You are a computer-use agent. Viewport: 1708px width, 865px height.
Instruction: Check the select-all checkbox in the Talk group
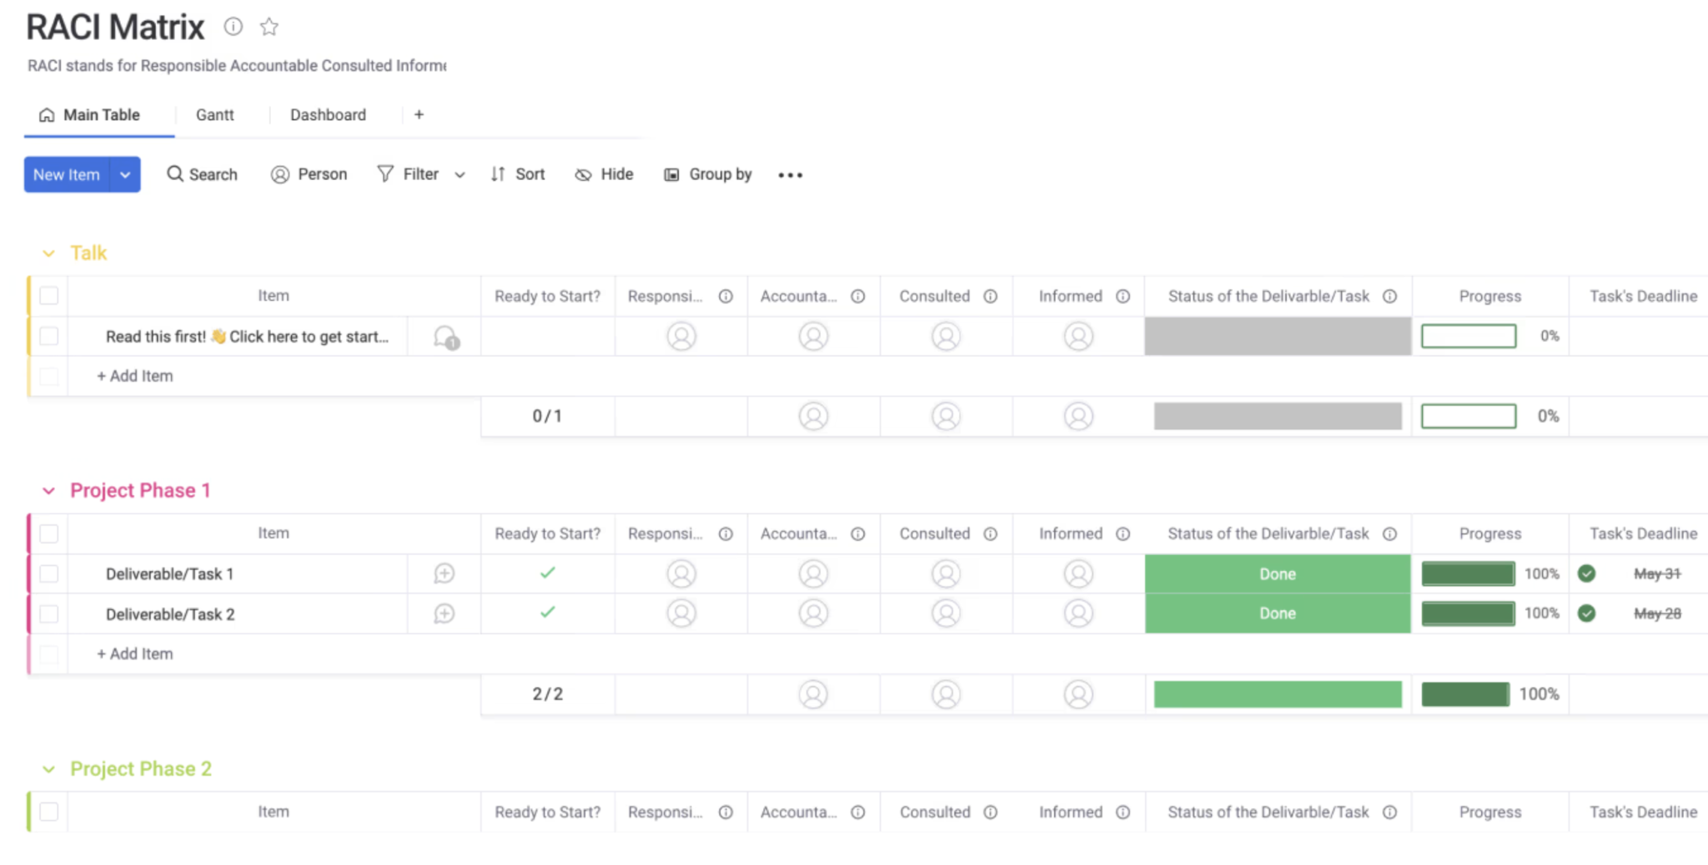(48, 295)
